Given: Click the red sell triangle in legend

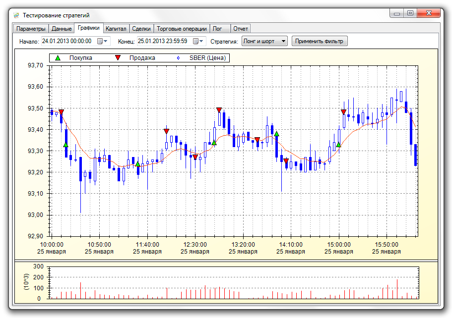Looking at the screenshot, I should tap(118, 58).
